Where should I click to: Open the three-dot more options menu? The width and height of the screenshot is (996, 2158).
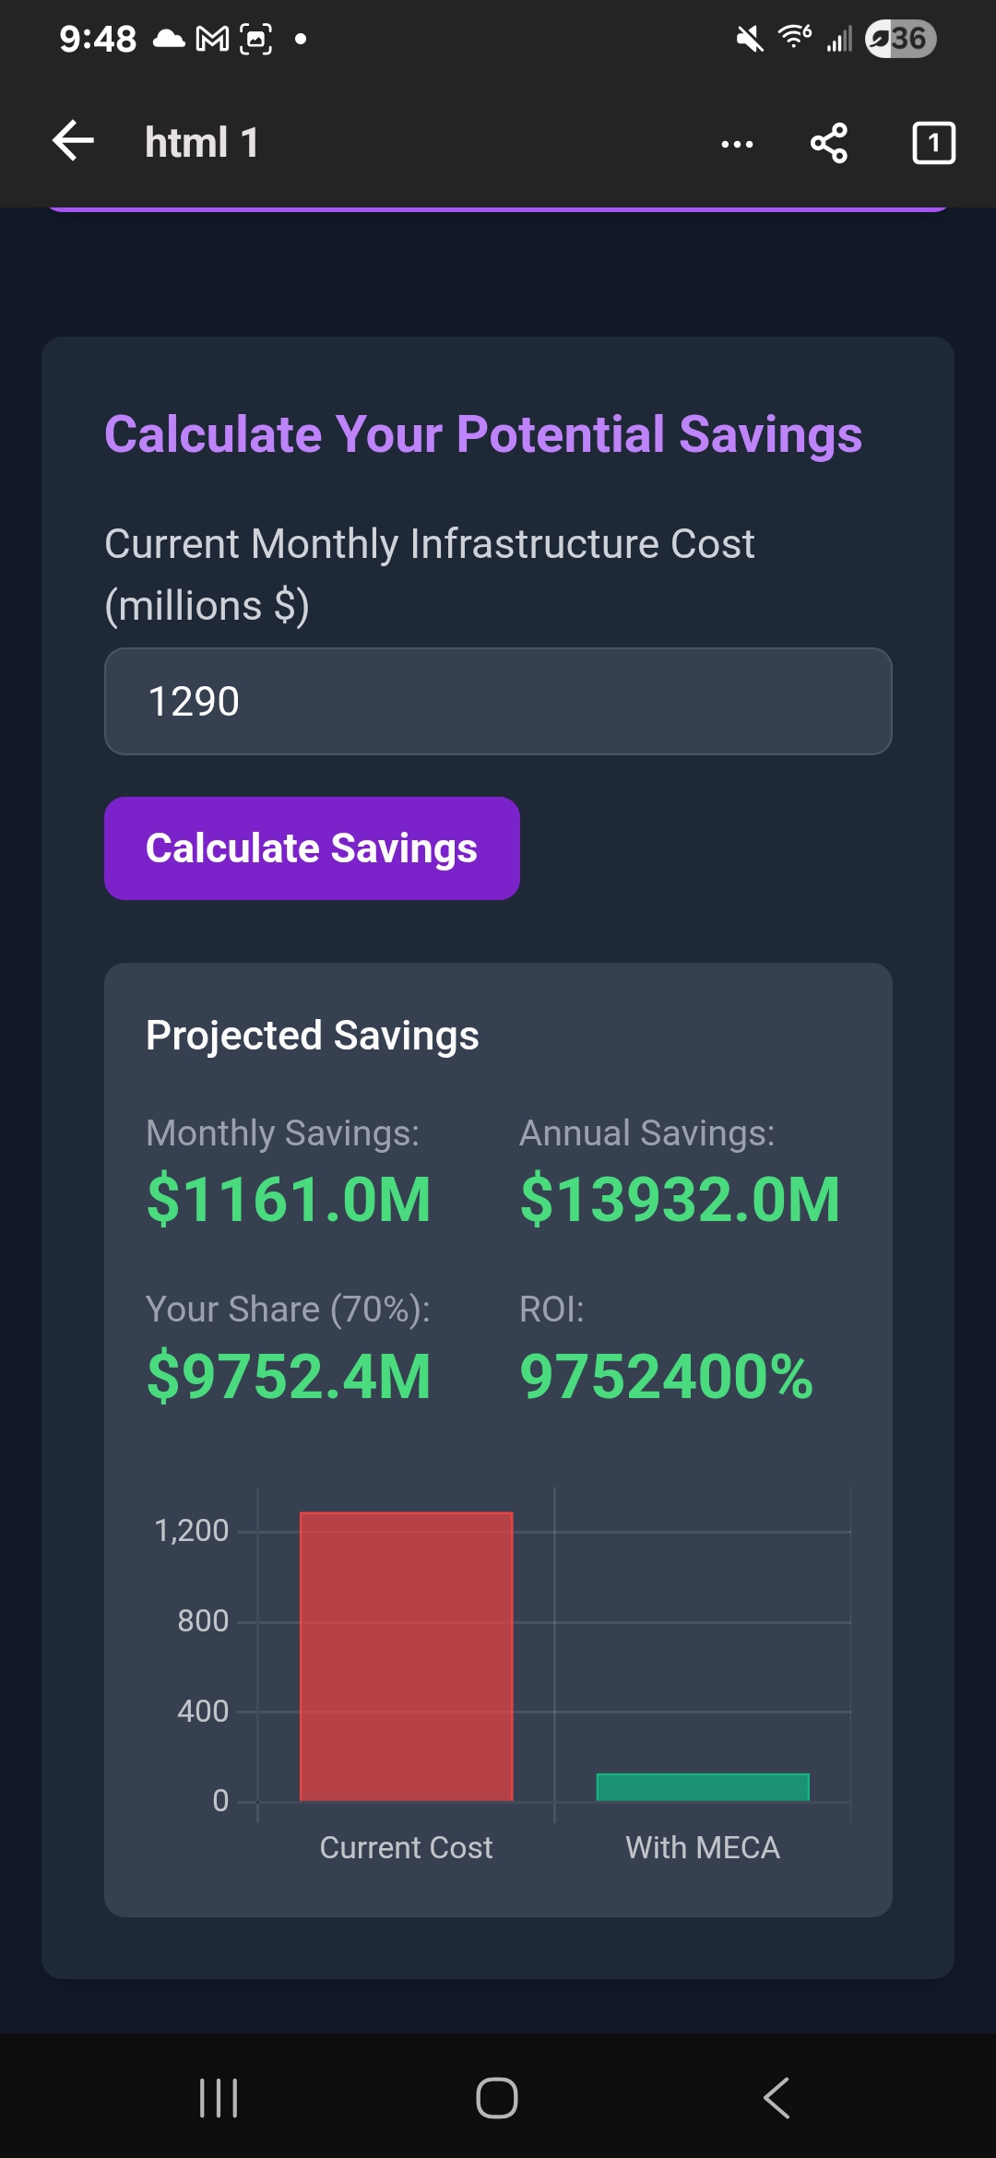(x=737, y=144)
